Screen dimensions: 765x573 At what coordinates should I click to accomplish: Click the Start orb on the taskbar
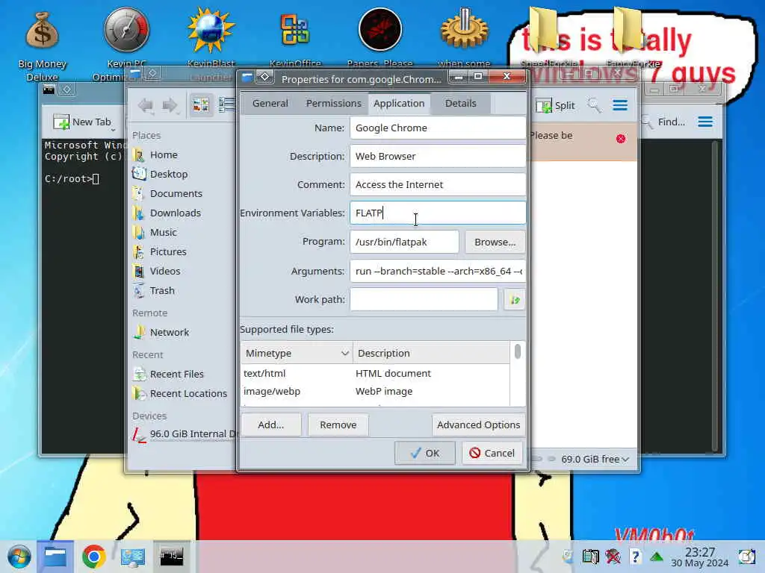tap(19, 557)
